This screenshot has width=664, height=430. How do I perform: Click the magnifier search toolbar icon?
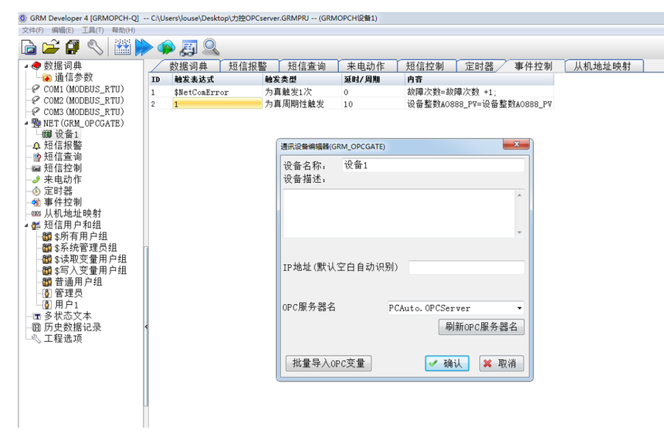click(211, 47)
